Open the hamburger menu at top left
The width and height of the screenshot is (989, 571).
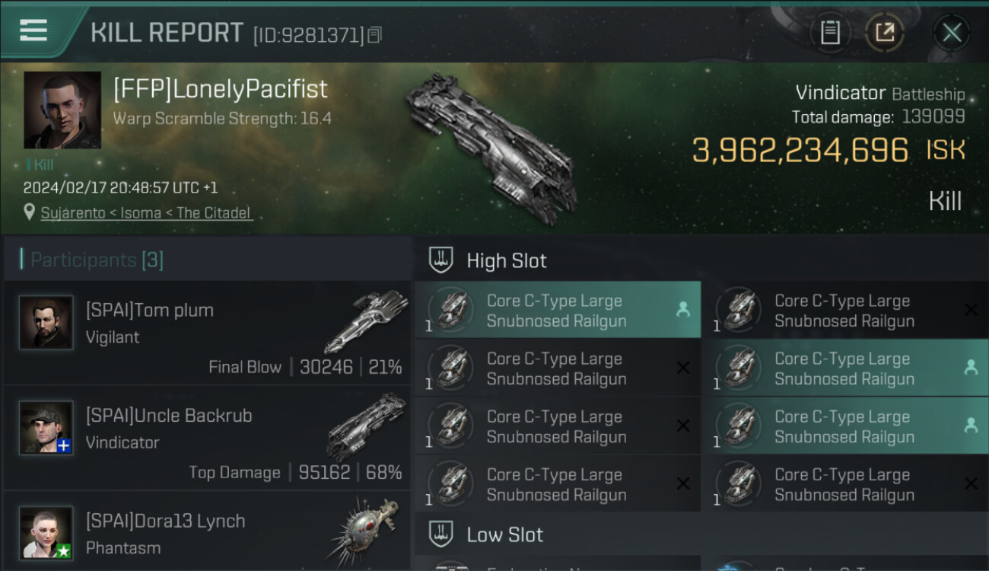click(33, 30)
